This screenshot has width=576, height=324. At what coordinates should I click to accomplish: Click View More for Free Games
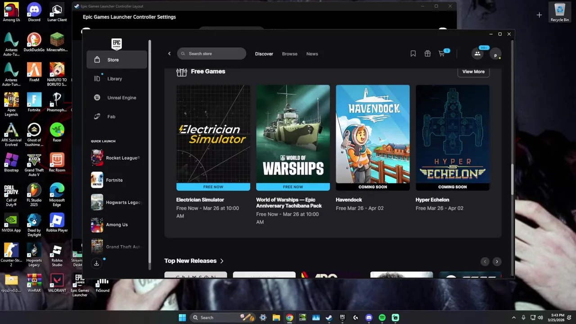pos(473,72)
